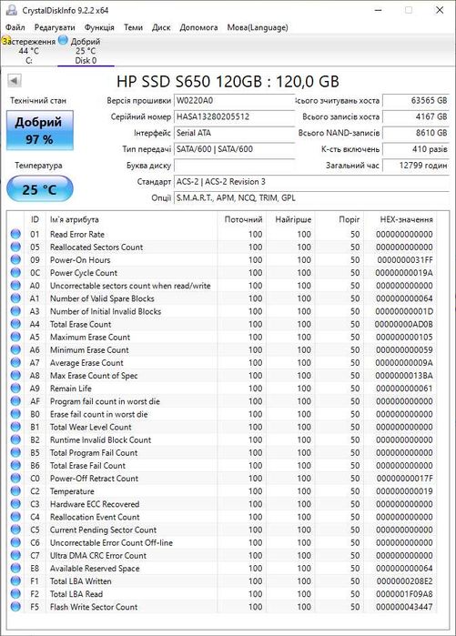Click the serial number field HASA13280205512
This screenshot has width=456, height=636.
(x=234, y=116)
